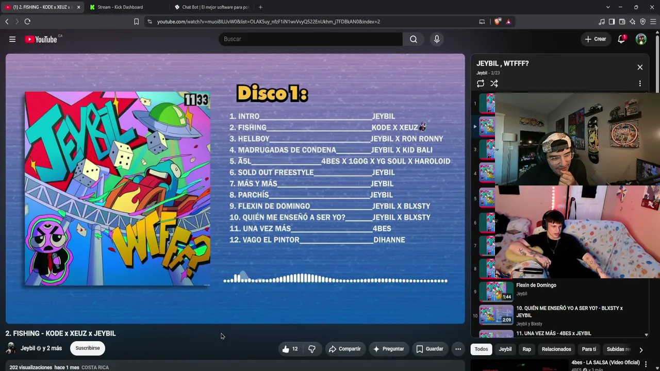The image size is (660, 371).
Task: Toggle playlist loop
Action: click(x=481, y=83)
